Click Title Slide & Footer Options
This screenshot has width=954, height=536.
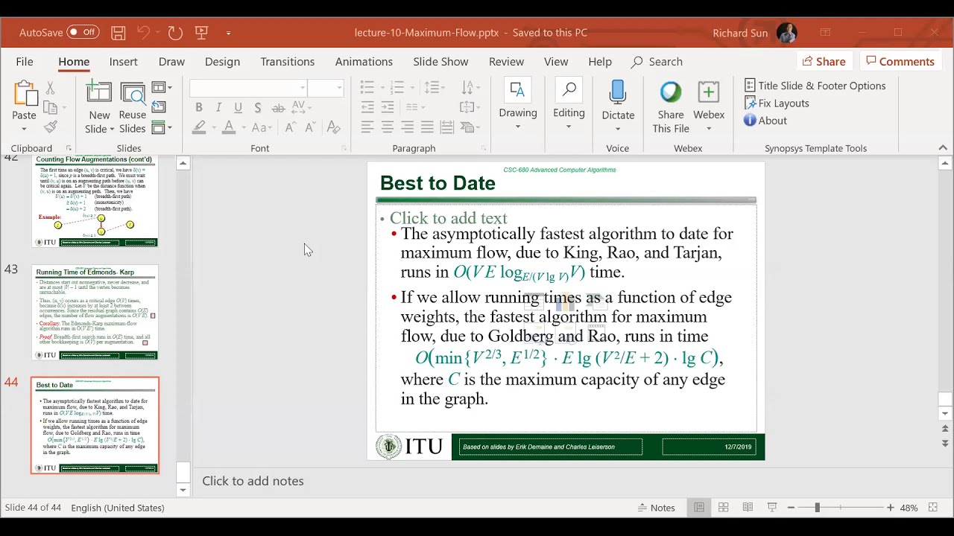815,86
